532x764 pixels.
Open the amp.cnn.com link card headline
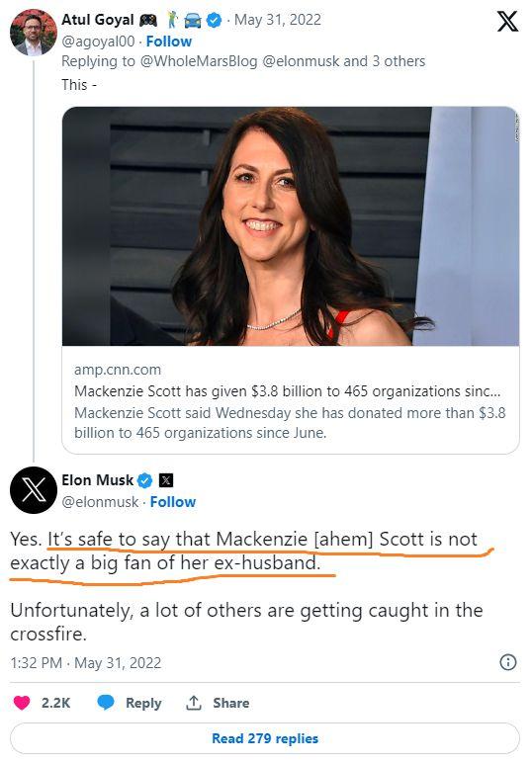coord(287,391)
